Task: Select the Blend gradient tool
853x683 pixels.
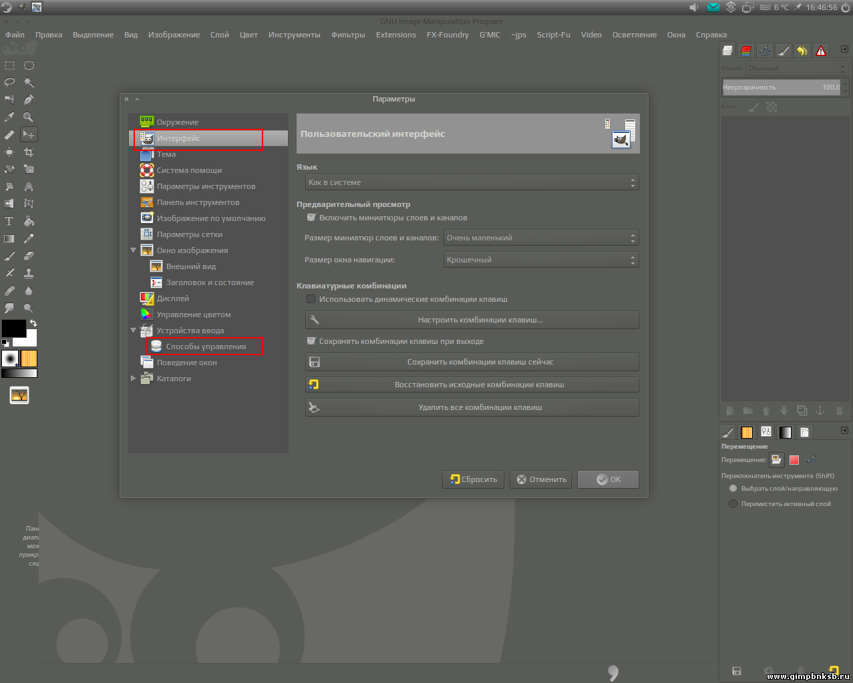Action: click(9, 238)
